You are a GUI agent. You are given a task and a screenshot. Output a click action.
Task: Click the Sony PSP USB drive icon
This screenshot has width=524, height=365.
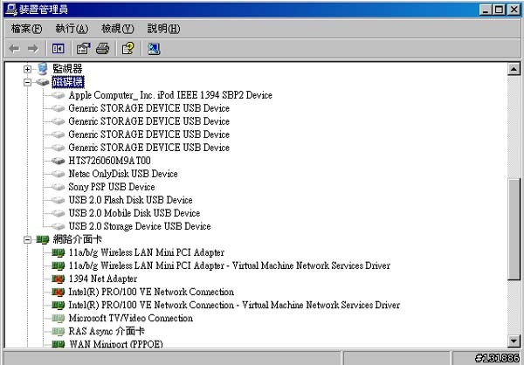tap(58, 187)
